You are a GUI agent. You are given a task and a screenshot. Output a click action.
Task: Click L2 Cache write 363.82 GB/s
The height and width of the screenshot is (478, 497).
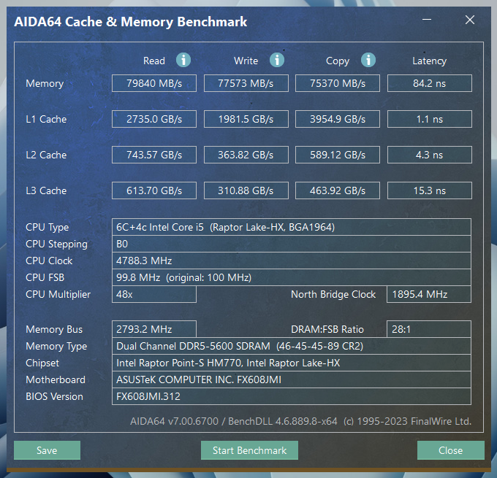(x=246, y=155)
